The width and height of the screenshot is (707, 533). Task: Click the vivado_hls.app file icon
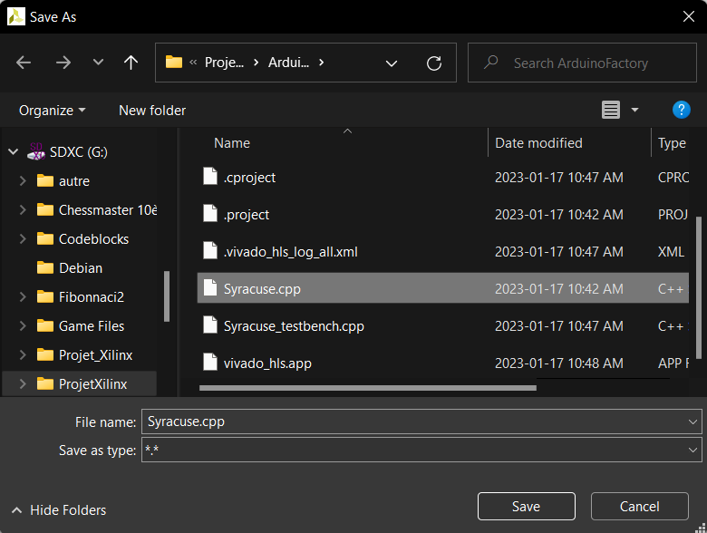(x=210, y=363)
